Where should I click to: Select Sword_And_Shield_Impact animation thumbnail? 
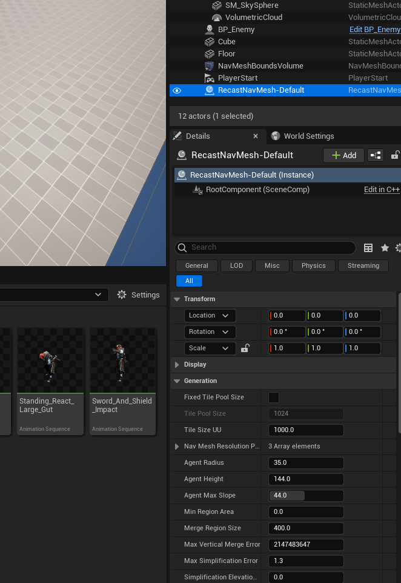(x=122, y=381)
